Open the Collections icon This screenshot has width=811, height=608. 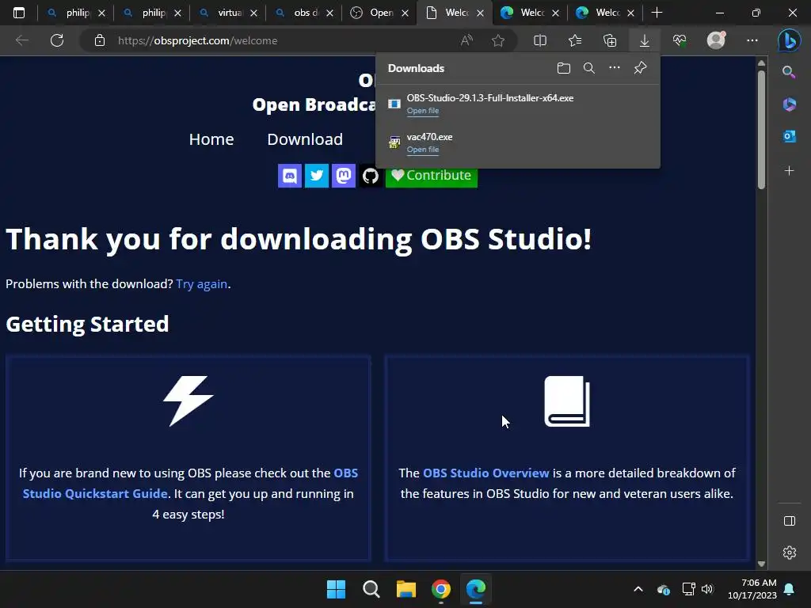[x=610, y=40]
